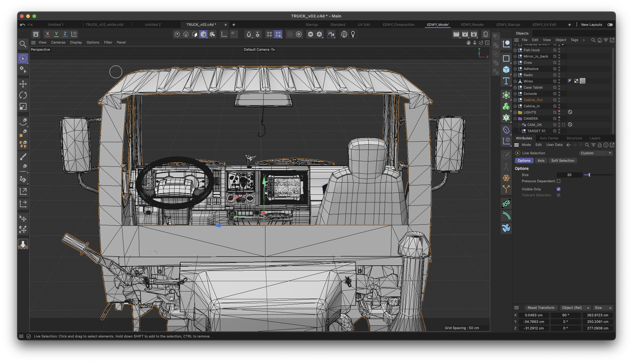The width and height of the screenshot is (633, 363).
Task: Uncheck the Visible Only checkbox
Action: [559, 189]
